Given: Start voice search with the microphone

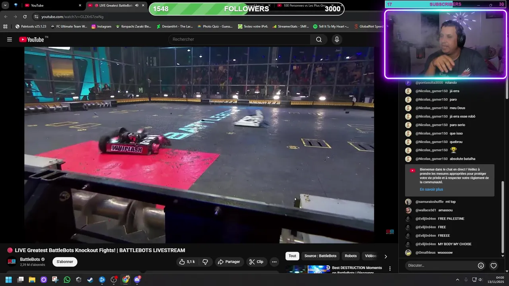Looking at the screenshot, I should click(337, 39).
